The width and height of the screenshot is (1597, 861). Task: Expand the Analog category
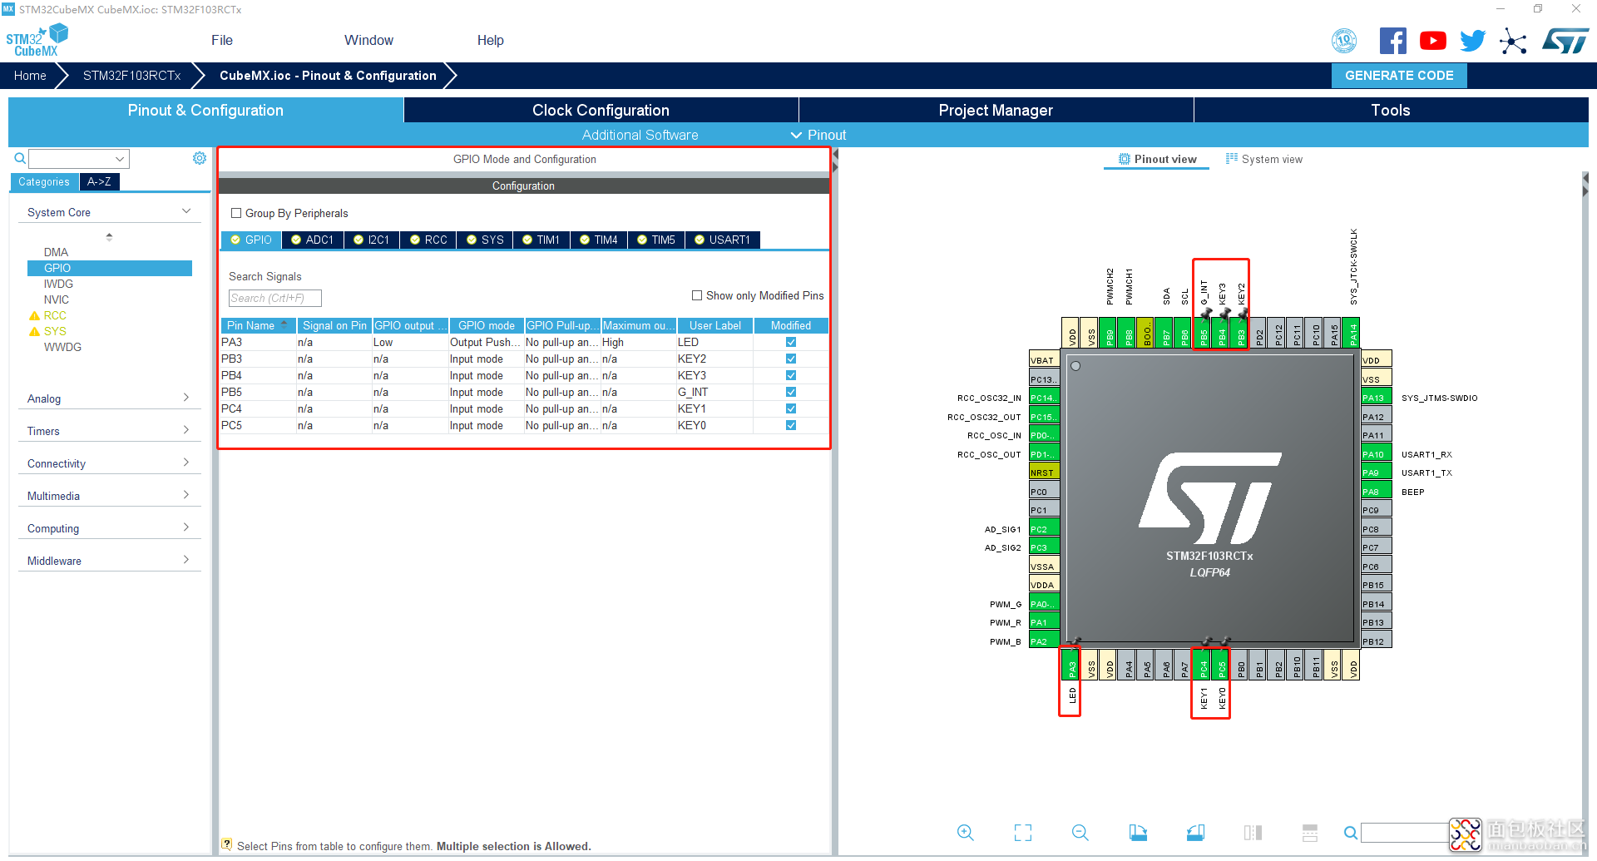[x=109, y=398]
